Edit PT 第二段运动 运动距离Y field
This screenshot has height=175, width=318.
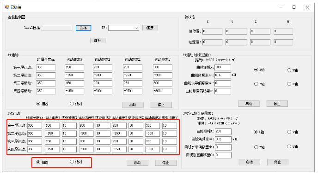[x=103, y=75]
